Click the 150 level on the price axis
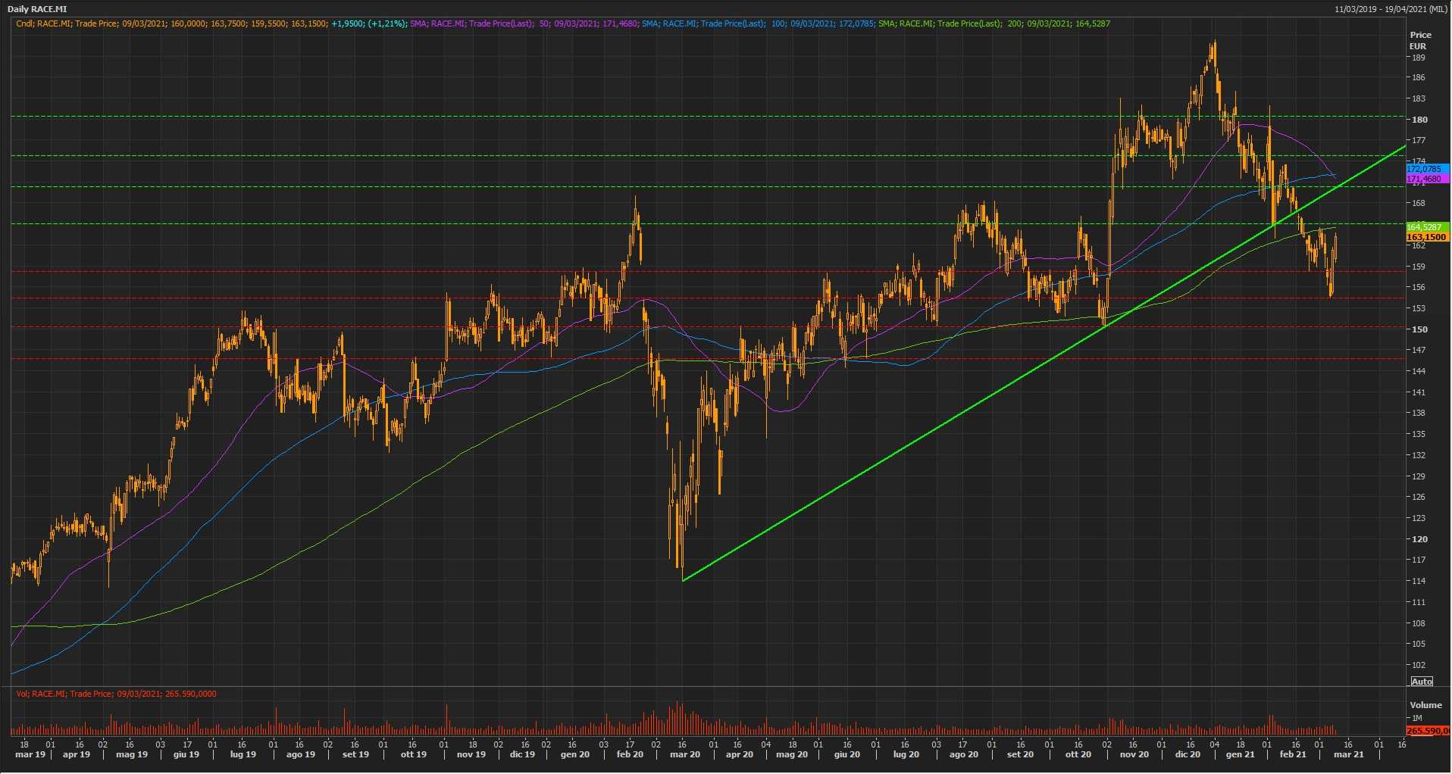1452x774 pixels. tap(1419, 329)
